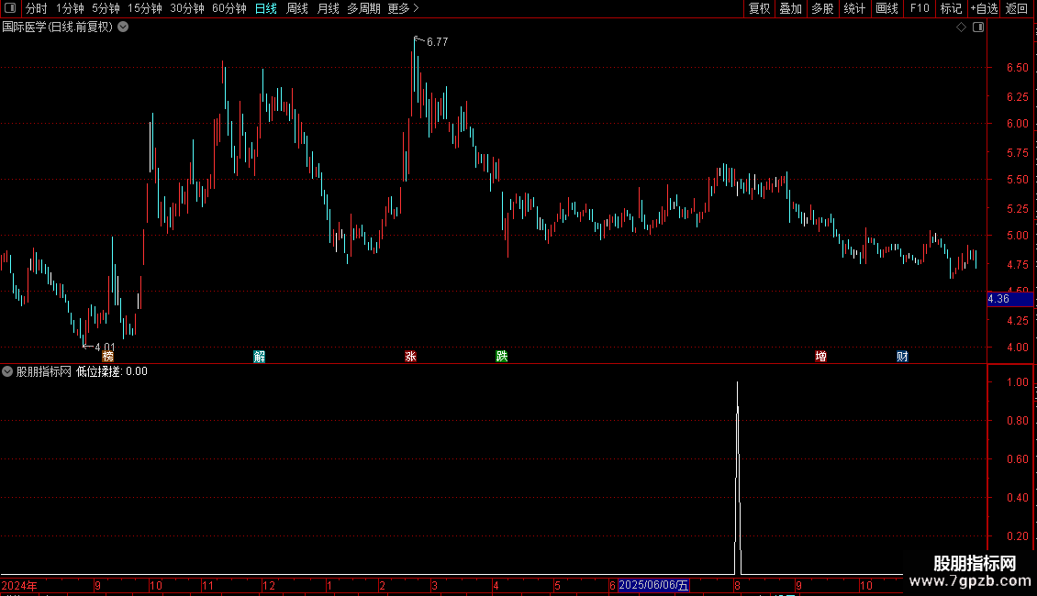Click the 股朋指标网 indicator name
This screenshot has width=1037, height=596.
[44, 372]
